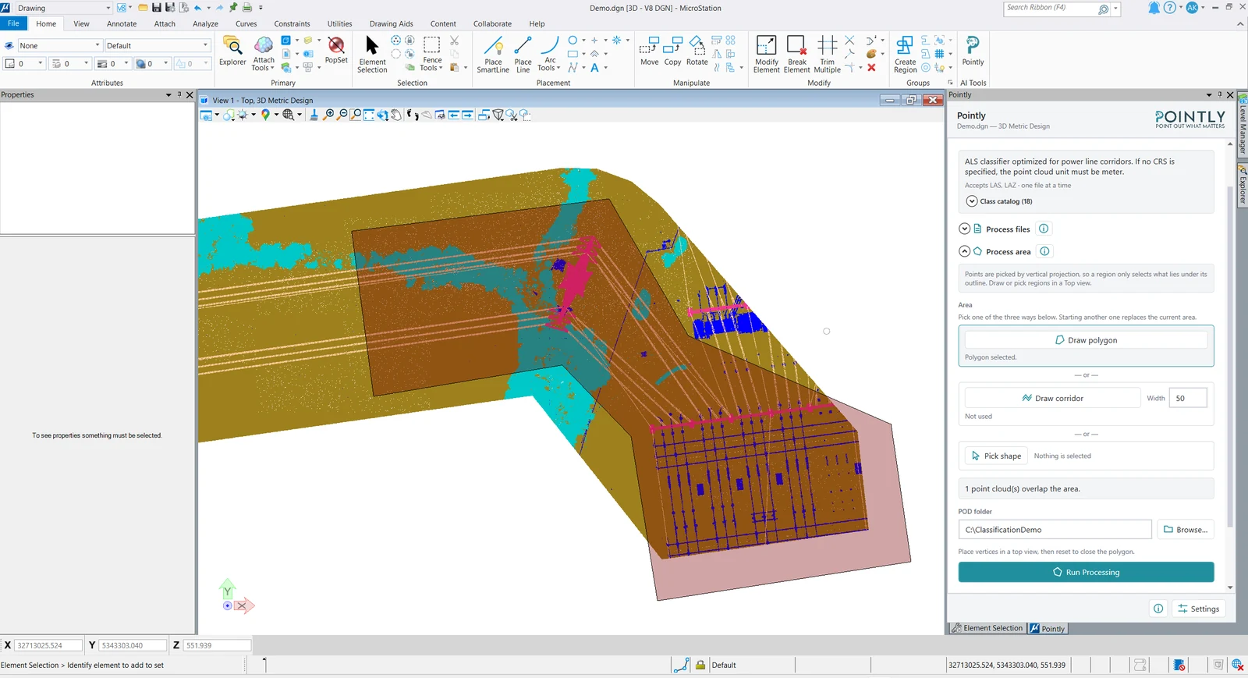
Task: Click Browse for POD folder
Action: point(1185,529)
